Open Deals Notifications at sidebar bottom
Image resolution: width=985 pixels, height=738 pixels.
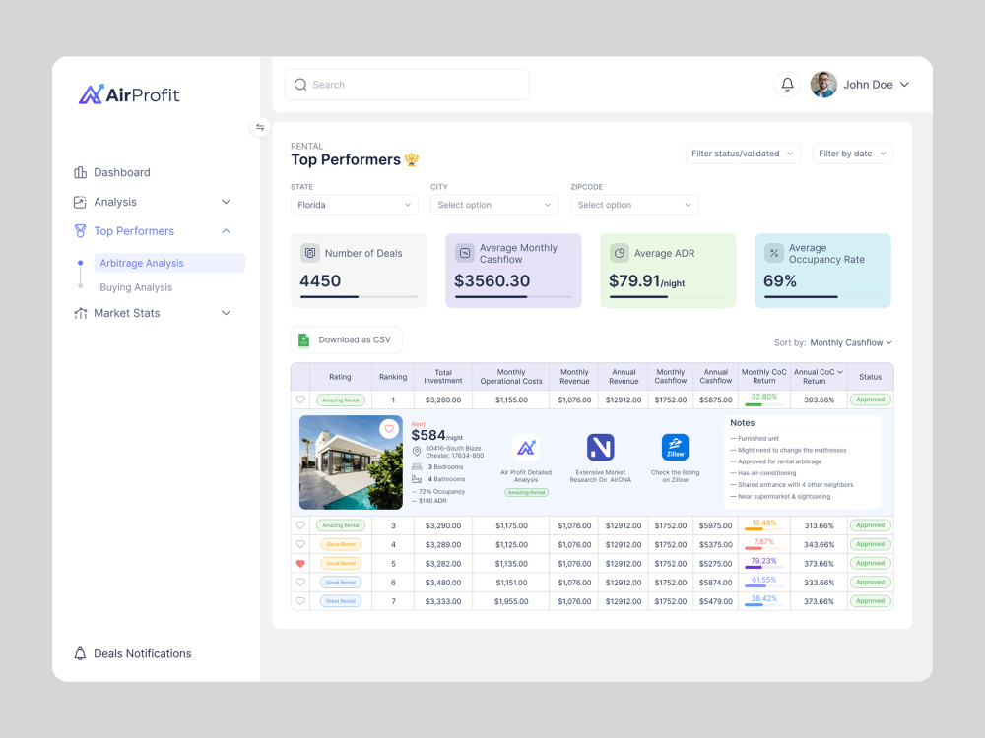[x=143, y=653]
